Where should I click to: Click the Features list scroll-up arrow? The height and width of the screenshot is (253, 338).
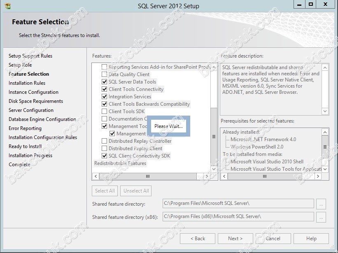pyautogui.click(x=214, y=67)
